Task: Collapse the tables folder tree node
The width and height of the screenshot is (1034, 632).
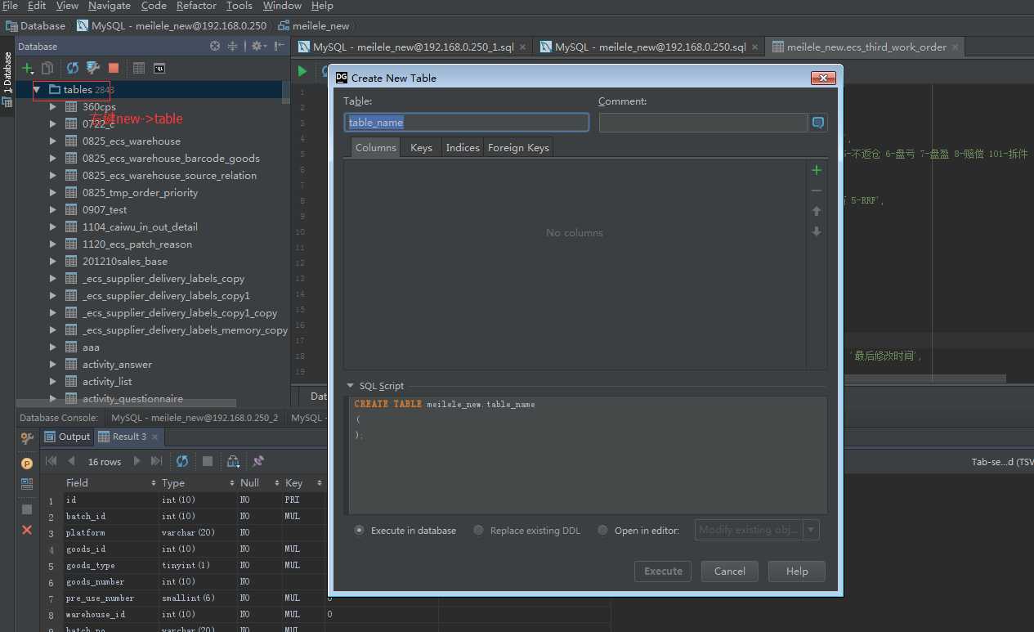Action: click(37, 89)
